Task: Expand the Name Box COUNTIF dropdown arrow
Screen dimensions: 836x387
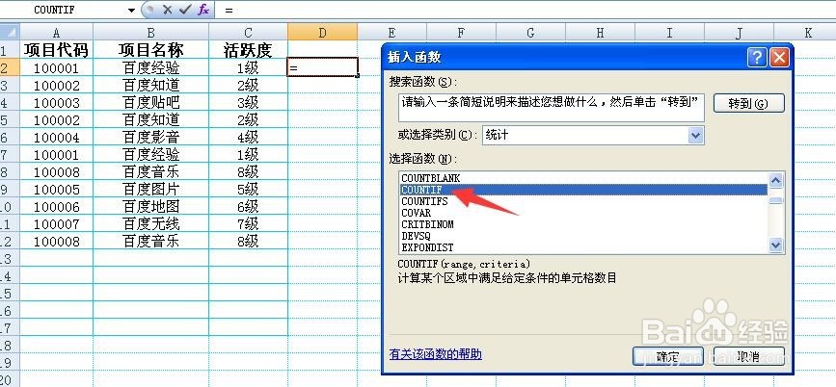Action: pyautogui.click(x=132, y=11)
